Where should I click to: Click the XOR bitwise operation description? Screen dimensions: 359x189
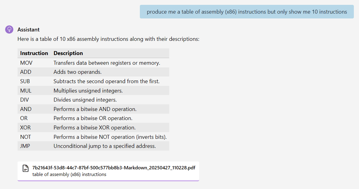[94, 127]
